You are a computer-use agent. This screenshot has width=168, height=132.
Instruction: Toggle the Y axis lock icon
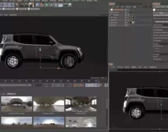click(x=7, y=5)
